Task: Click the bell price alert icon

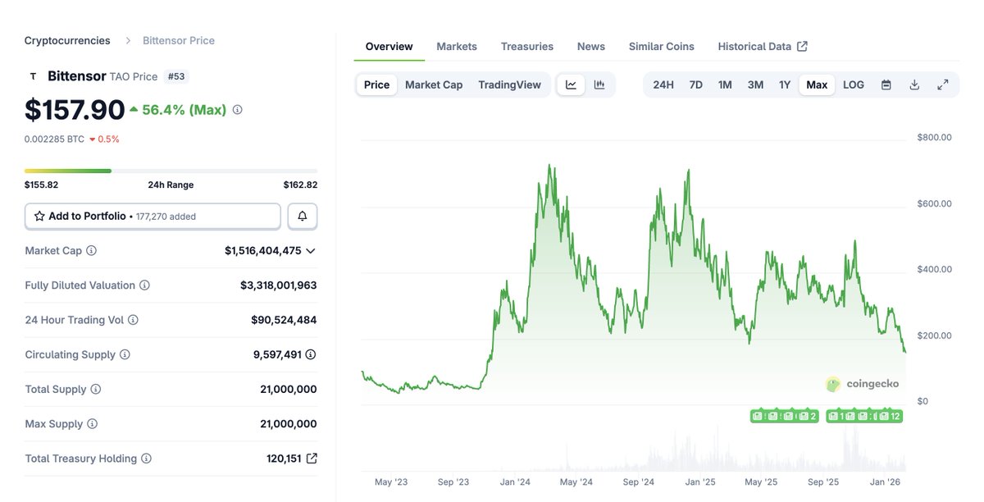Action: coord(303,216)
